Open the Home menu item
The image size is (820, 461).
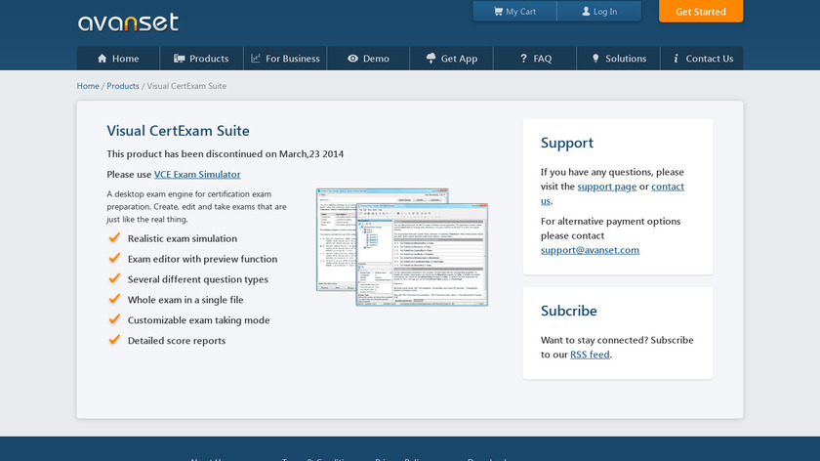118,58
